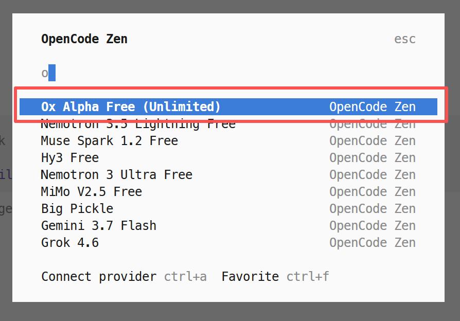Choose the Nemotron 3.5 Lightning Free model
The image size is (460, 321).
[x=228, y=124]
